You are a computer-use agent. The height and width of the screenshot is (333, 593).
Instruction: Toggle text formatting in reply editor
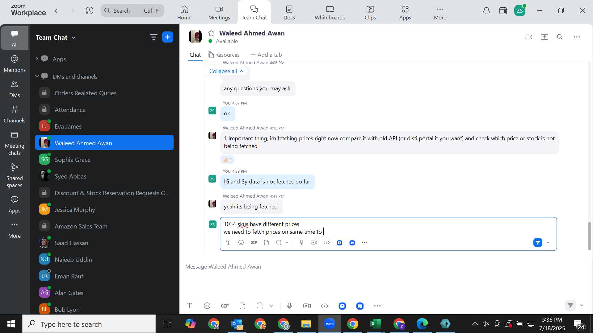[x=229, y=243]
